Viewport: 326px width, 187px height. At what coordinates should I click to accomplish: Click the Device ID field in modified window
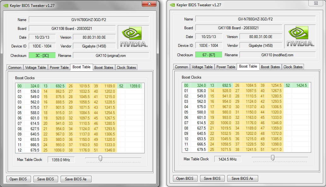click(209, 46)
